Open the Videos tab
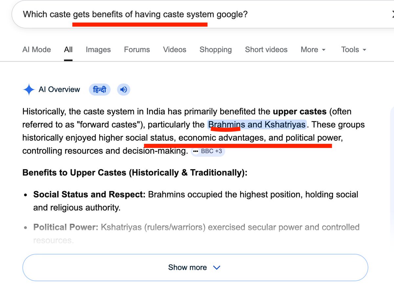Image resolution: width=394 pixels, height=285 pixels. click(x=174, y=49)
